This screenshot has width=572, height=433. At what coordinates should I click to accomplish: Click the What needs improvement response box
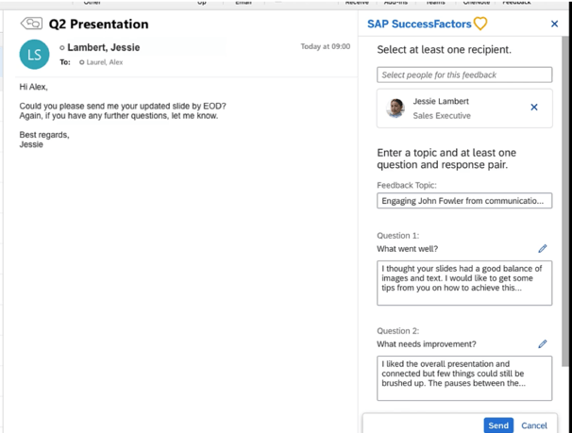(463, 377)
